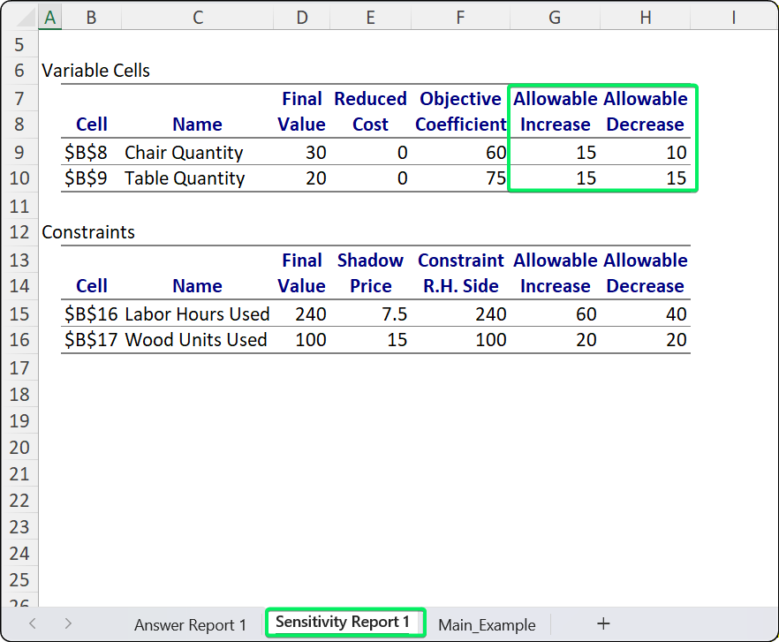Select column F header
Viewport: 779px width, 642px height.
coord(459,16)
